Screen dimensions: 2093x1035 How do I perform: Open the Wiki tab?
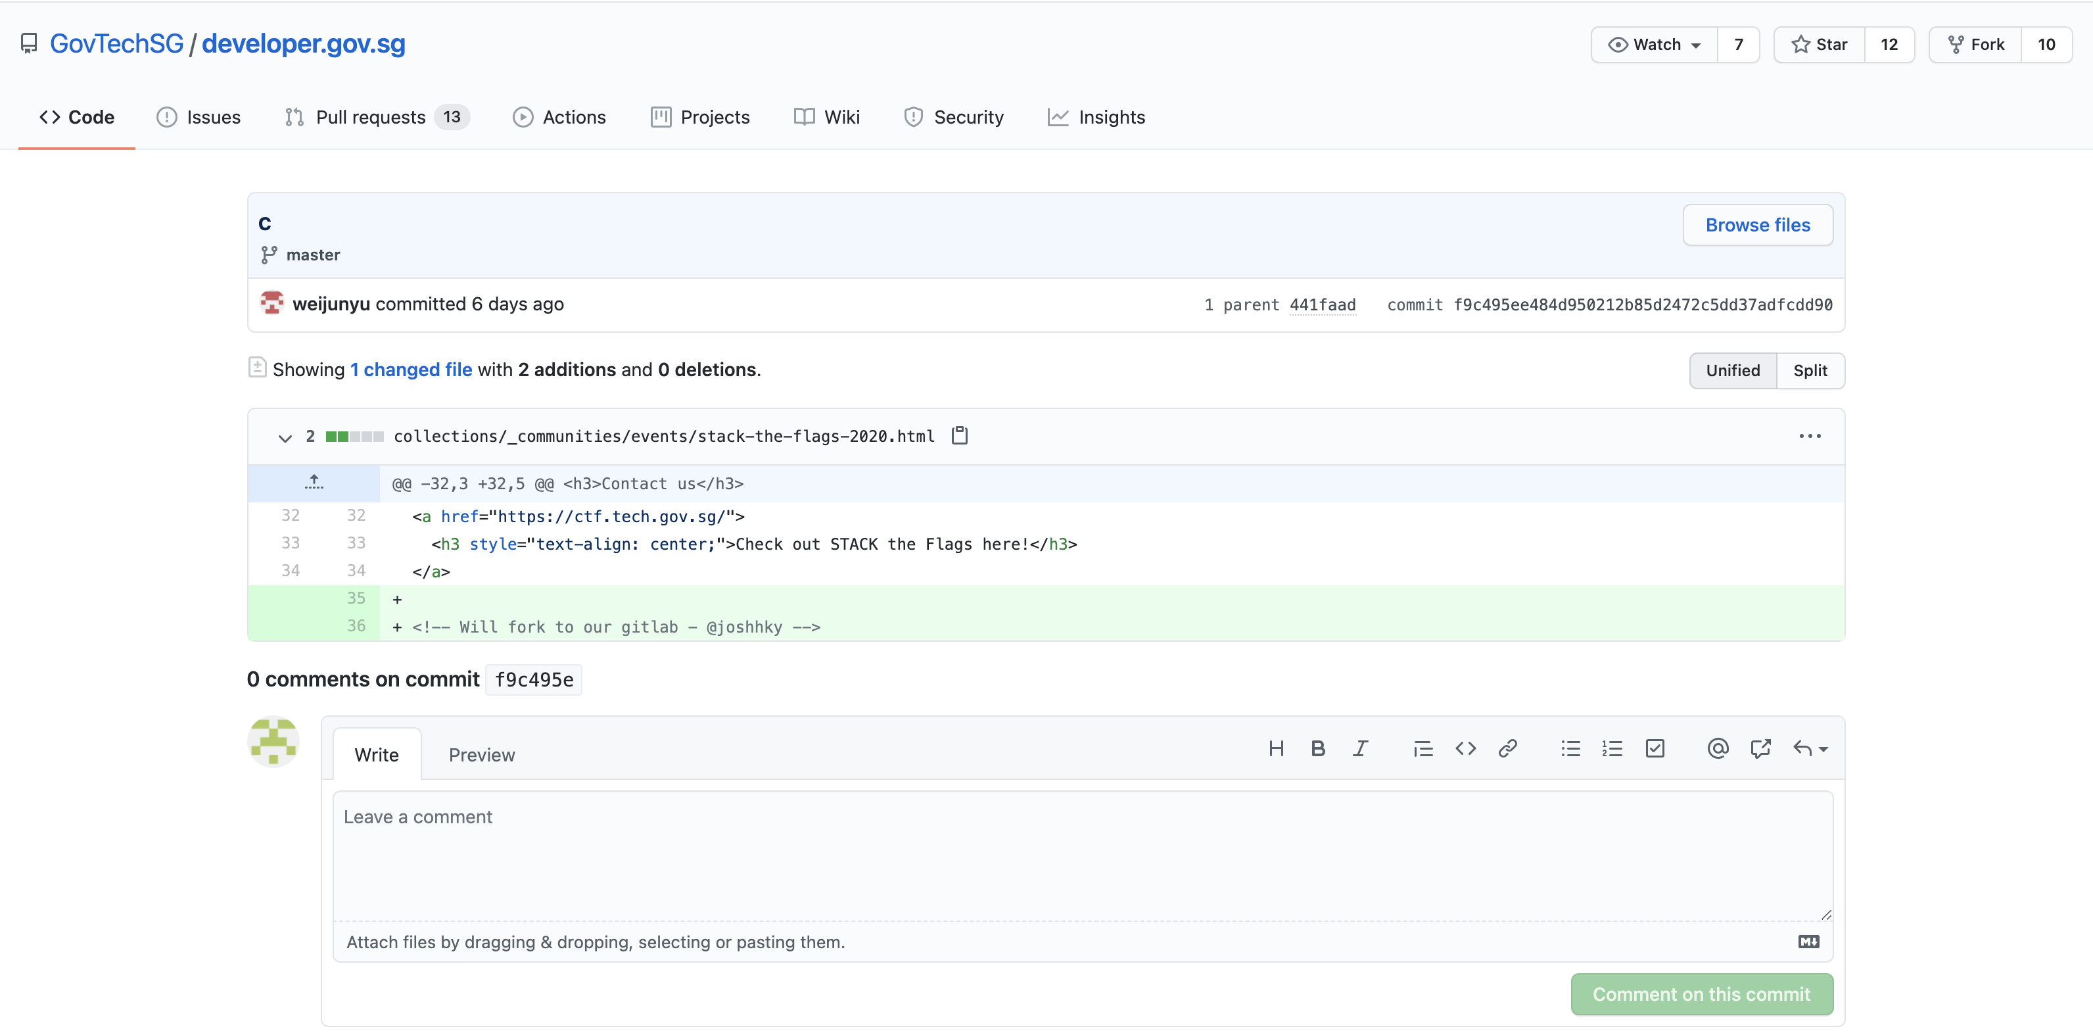826,117
